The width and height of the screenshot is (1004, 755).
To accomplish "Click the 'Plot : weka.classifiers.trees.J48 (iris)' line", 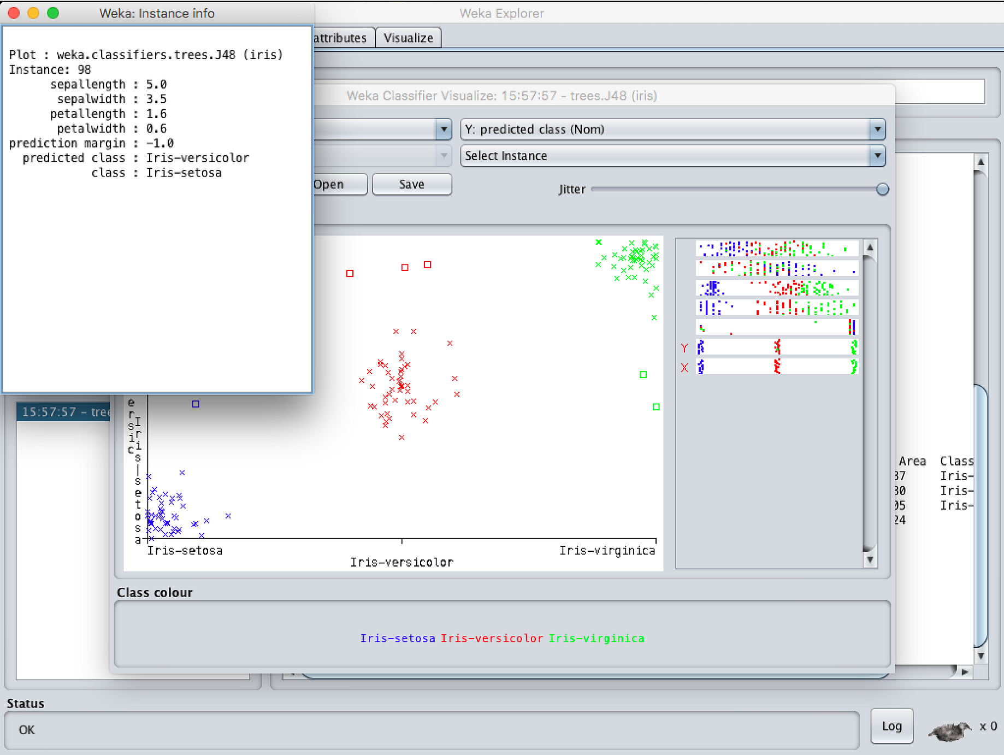I will [146, 55].
